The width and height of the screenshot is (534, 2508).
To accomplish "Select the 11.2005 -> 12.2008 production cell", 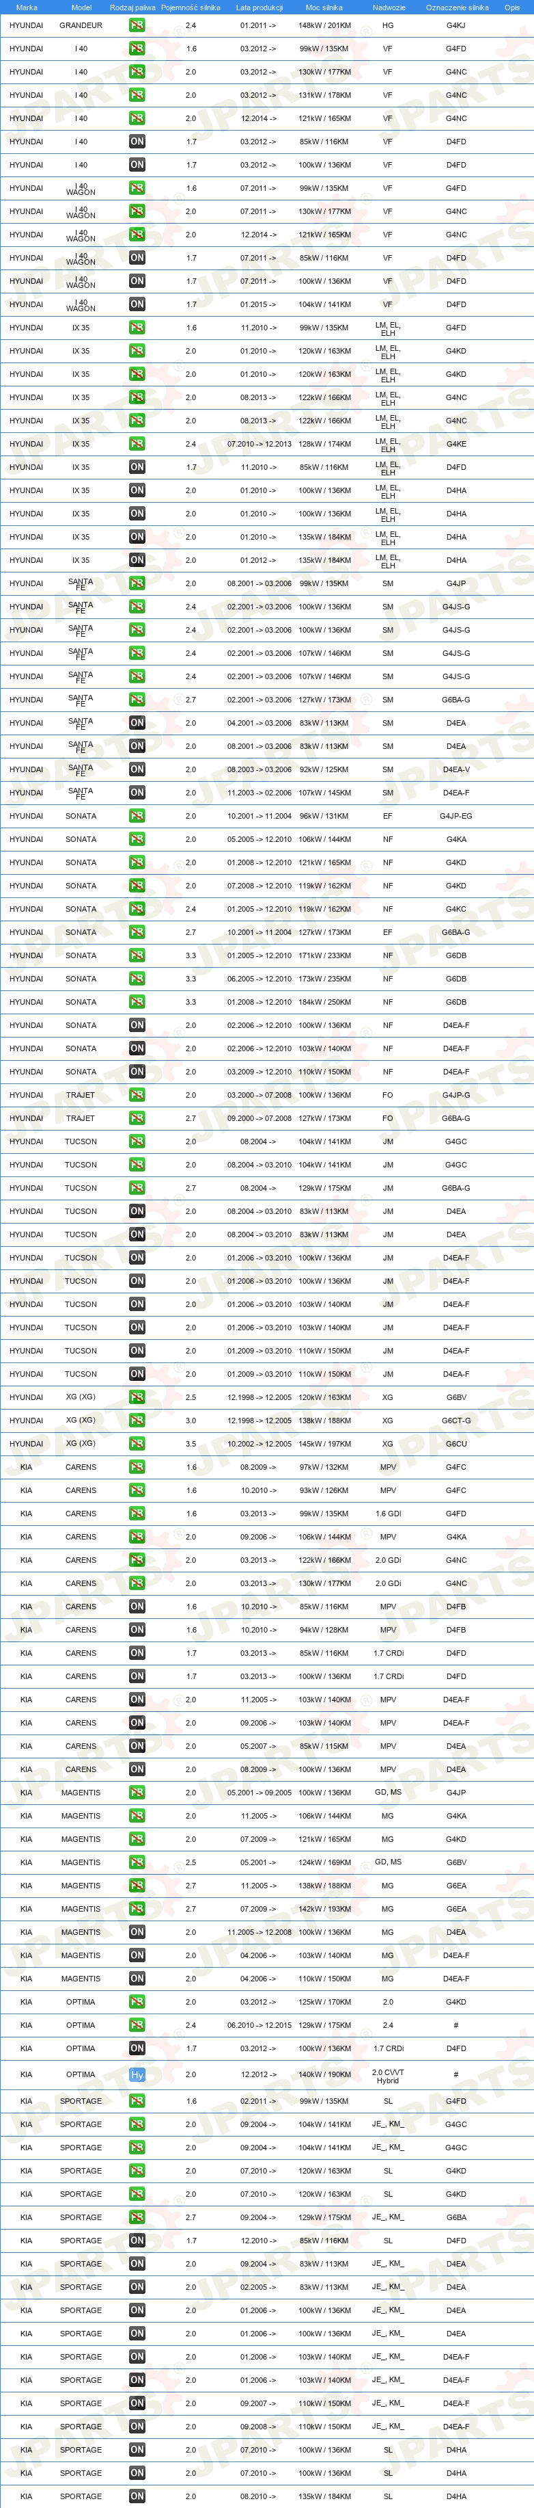I will click(x=259, y=1933).
